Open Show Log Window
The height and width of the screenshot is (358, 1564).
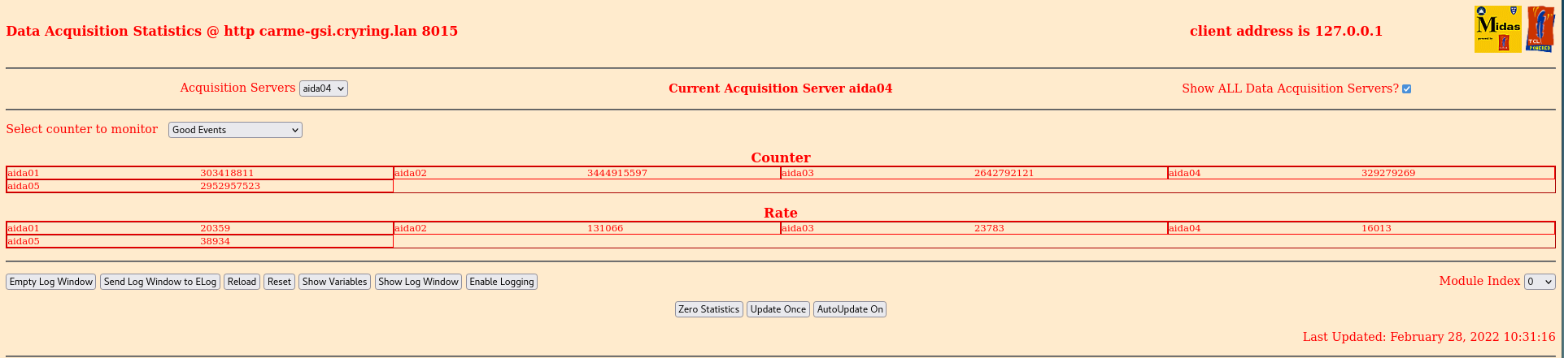pyautogui.click(x=419, y=282)
